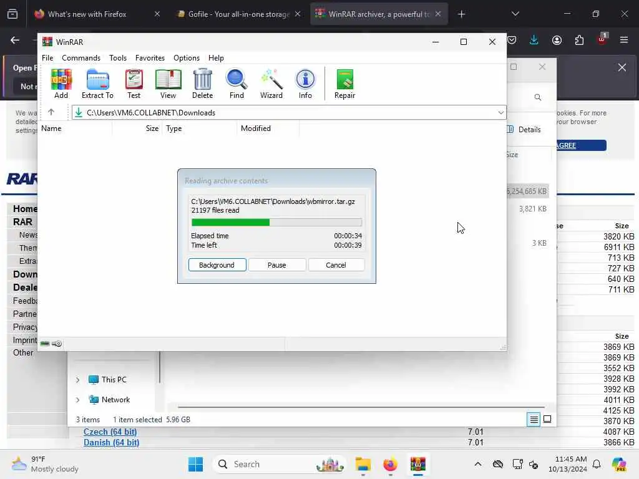Open WinRAR Options menu
This screenshot has height=479, width=639.
(x=187, y=58)
